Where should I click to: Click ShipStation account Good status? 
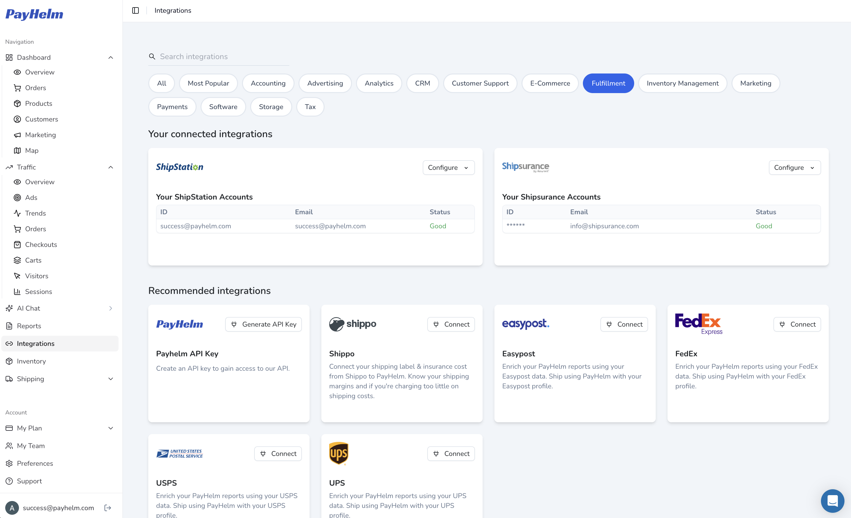tap(438, 226)
